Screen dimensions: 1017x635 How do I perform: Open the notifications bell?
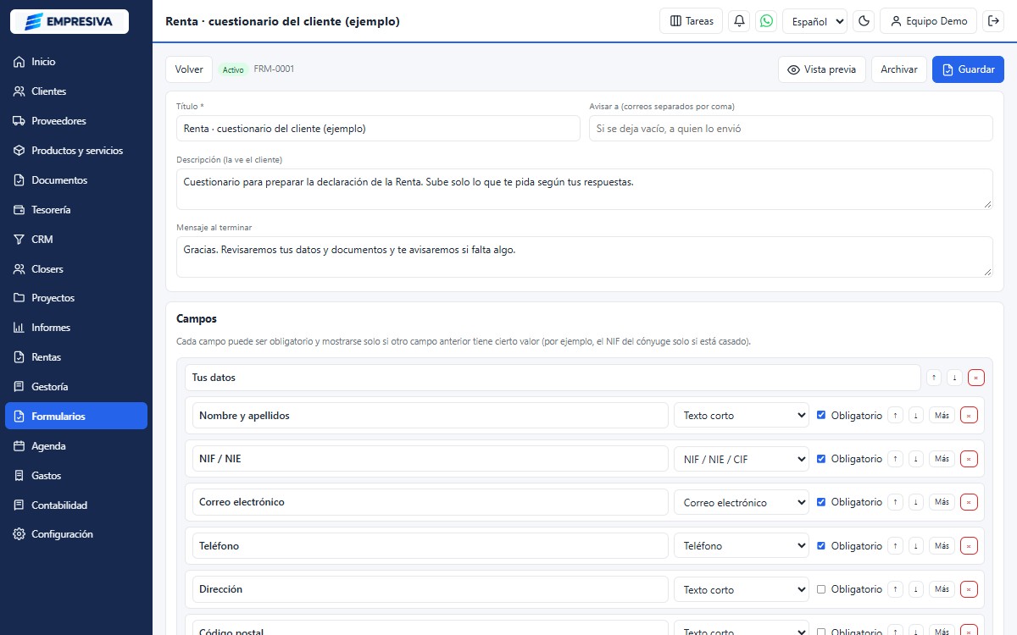click(739, 21)
